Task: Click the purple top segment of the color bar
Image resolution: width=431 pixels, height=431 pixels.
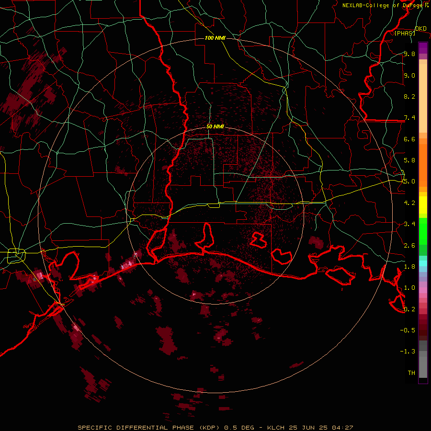Action: pyautogui.click(x=423, y=48)
